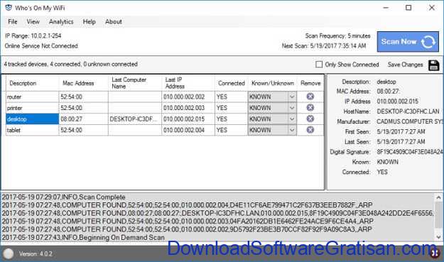Click MAC cell 08:00:27 in desktop row
This screenshot has height=262, width=444.
point(83,119)
